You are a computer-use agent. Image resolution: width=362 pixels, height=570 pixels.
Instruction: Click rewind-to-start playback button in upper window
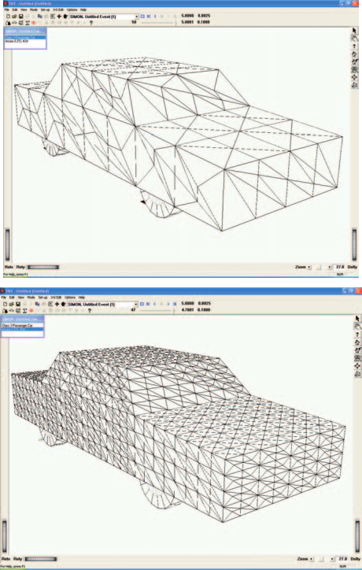(148, 17)
